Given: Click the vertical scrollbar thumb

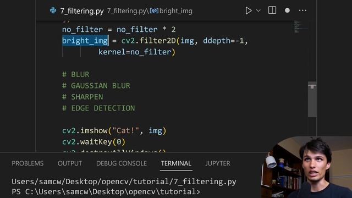Looking at the screenshot, I should 312,99.
